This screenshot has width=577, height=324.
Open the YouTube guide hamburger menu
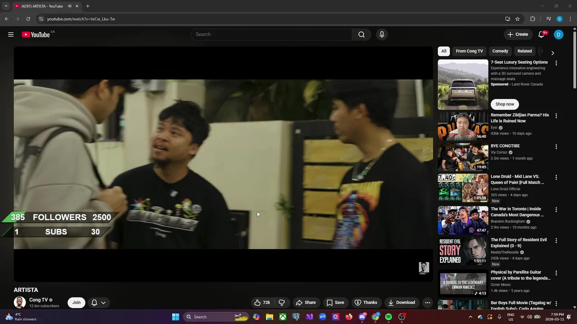pyautogui.click(x=11, y=34)
